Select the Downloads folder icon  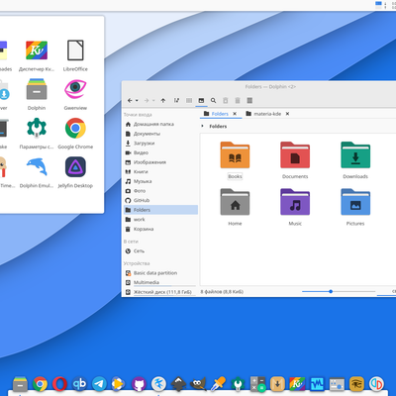(355, 155)
